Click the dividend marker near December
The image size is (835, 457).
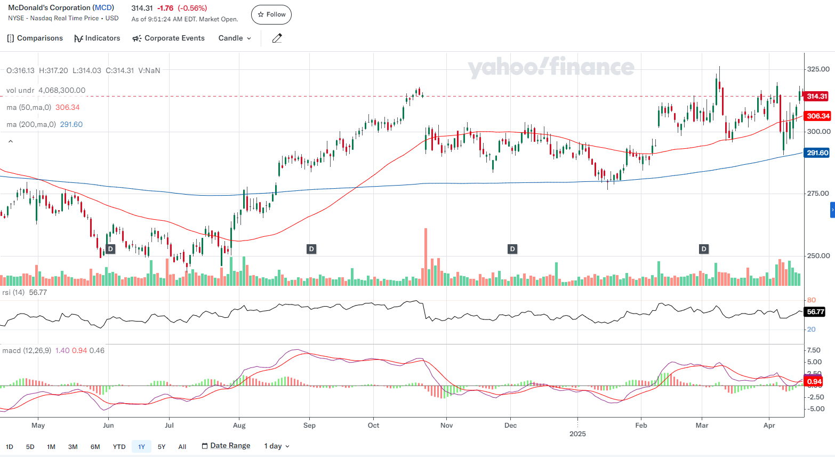tap(512, 249)
